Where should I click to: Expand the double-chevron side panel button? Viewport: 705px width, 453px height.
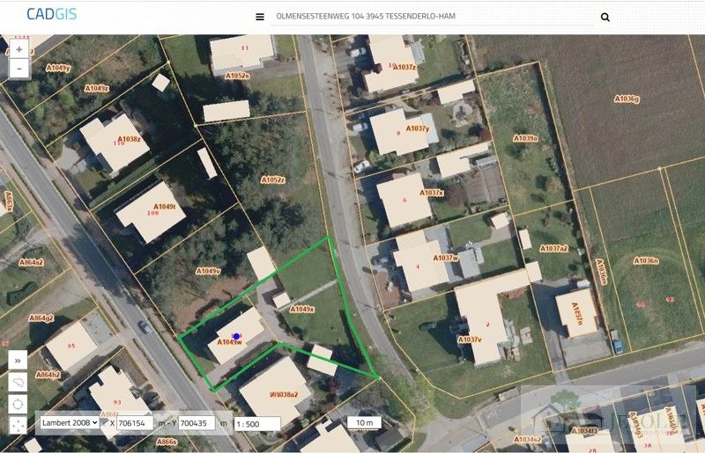18,361
